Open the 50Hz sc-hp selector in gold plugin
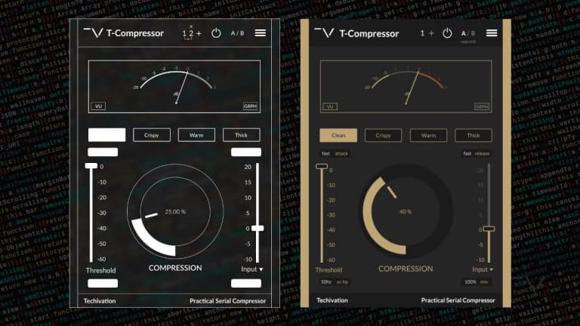Image resolution: width=580 pixels, height=326 pixels. pos(335,281)
